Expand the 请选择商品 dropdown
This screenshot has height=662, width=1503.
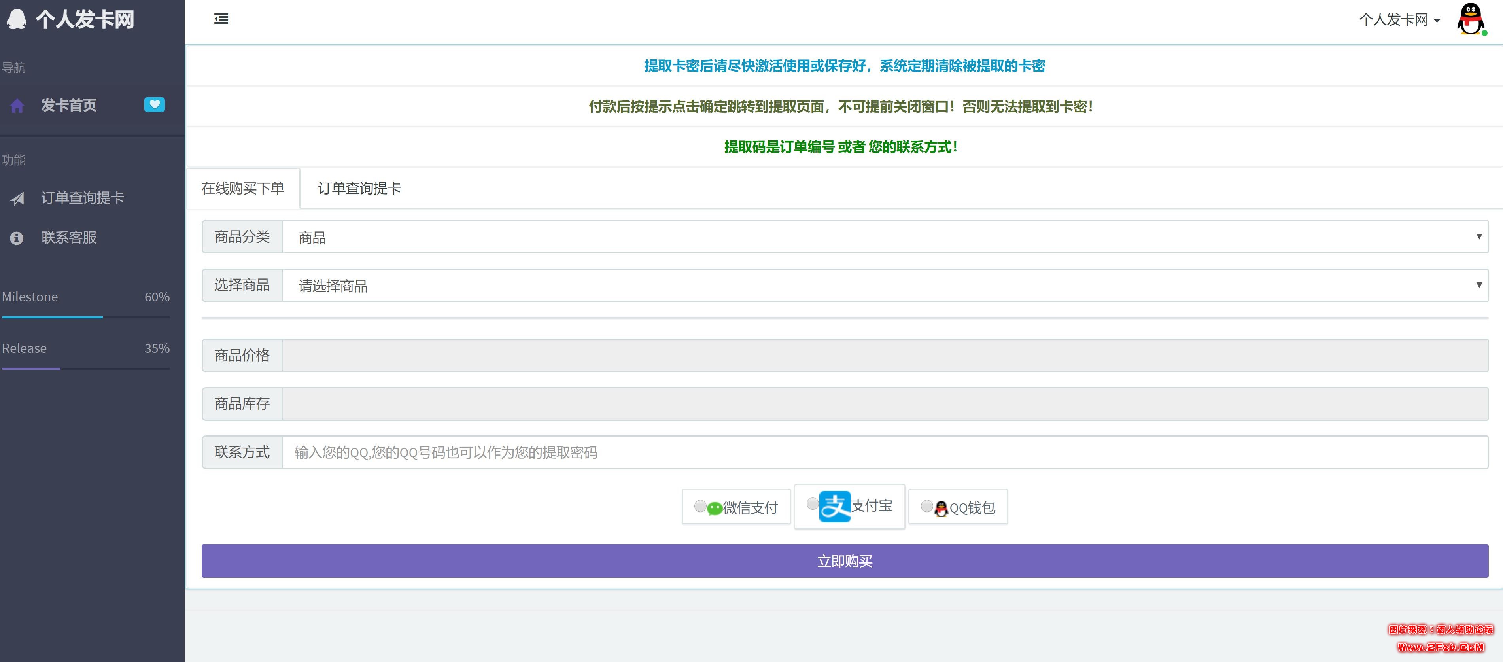coord(885,286)
